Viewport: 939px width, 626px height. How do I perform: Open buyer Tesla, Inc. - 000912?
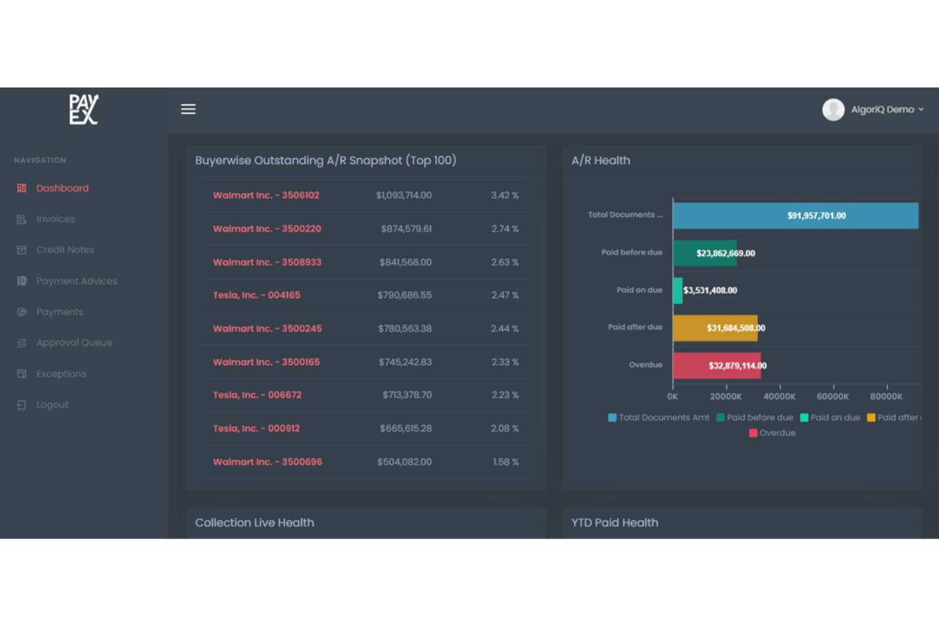click(256, 429)
